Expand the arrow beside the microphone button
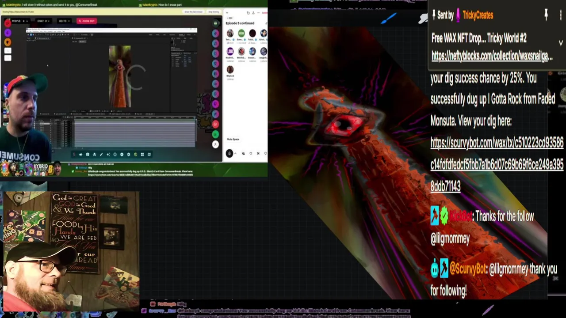Screen dimensions: 566x318 coord(235,153)
